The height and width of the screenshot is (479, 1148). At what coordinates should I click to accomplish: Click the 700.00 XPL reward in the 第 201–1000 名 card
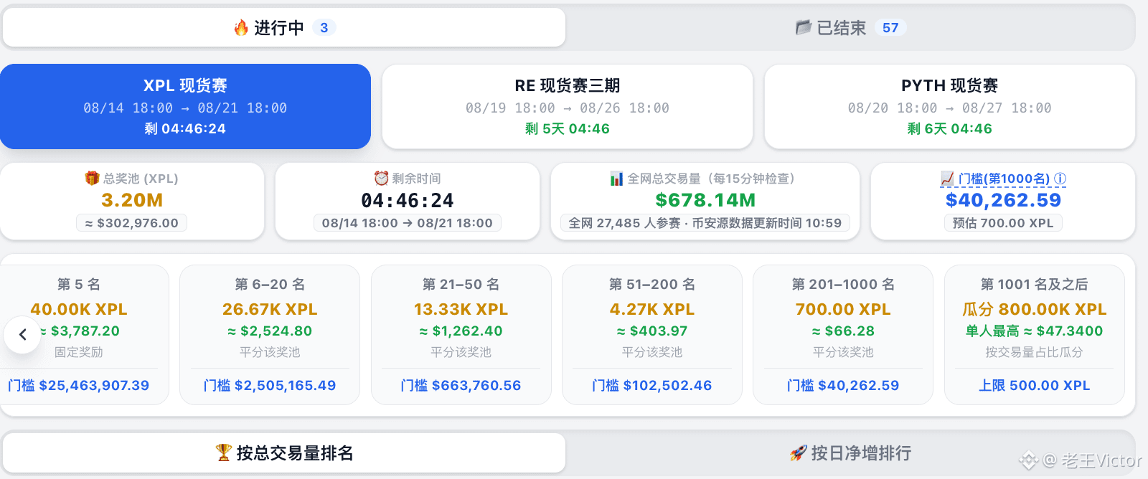[843, 309]
